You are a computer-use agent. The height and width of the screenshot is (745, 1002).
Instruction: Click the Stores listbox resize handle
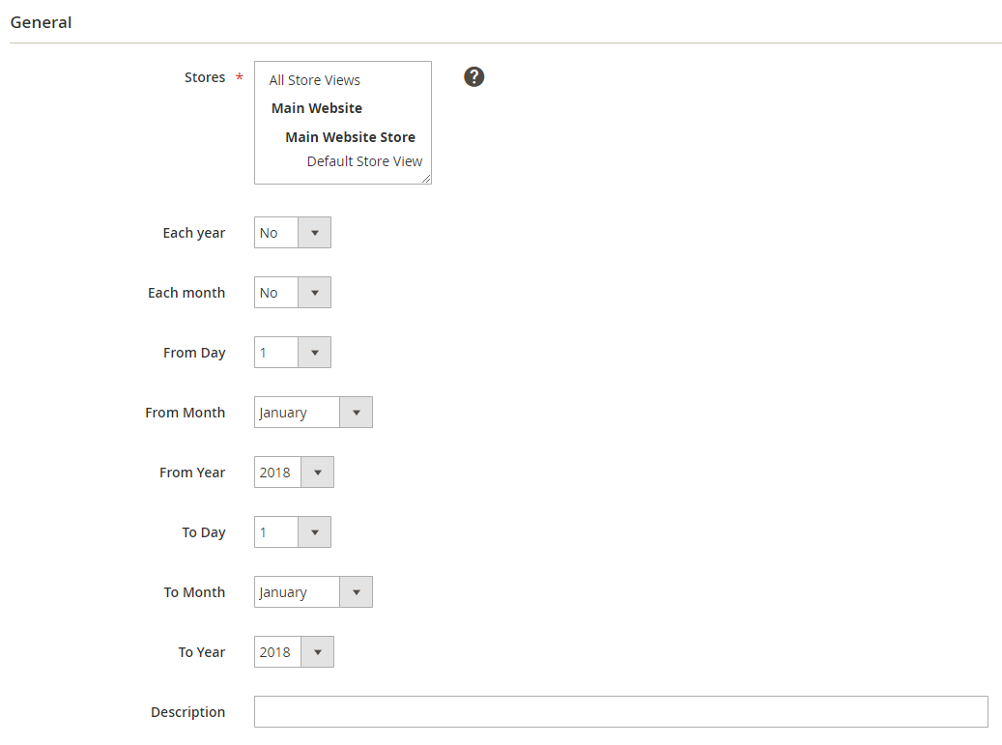426,179
